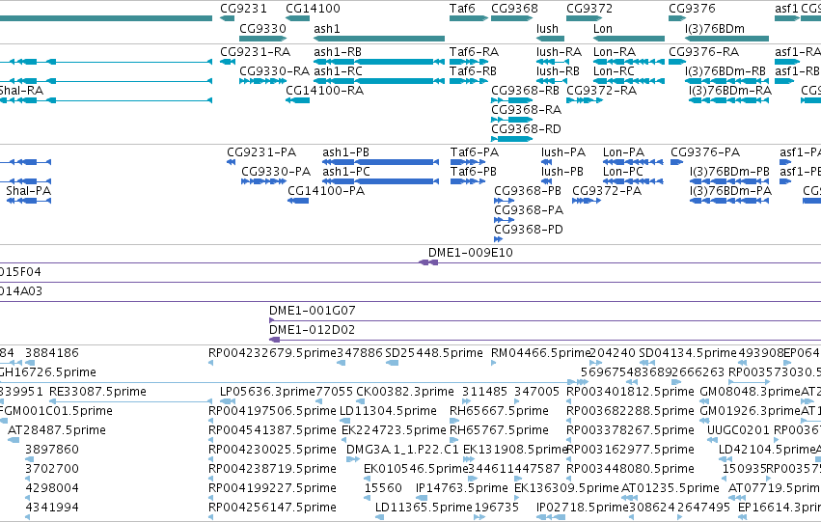821x522 pixels.
Task: Select transcript CG9231-RA
Action: 255,52
